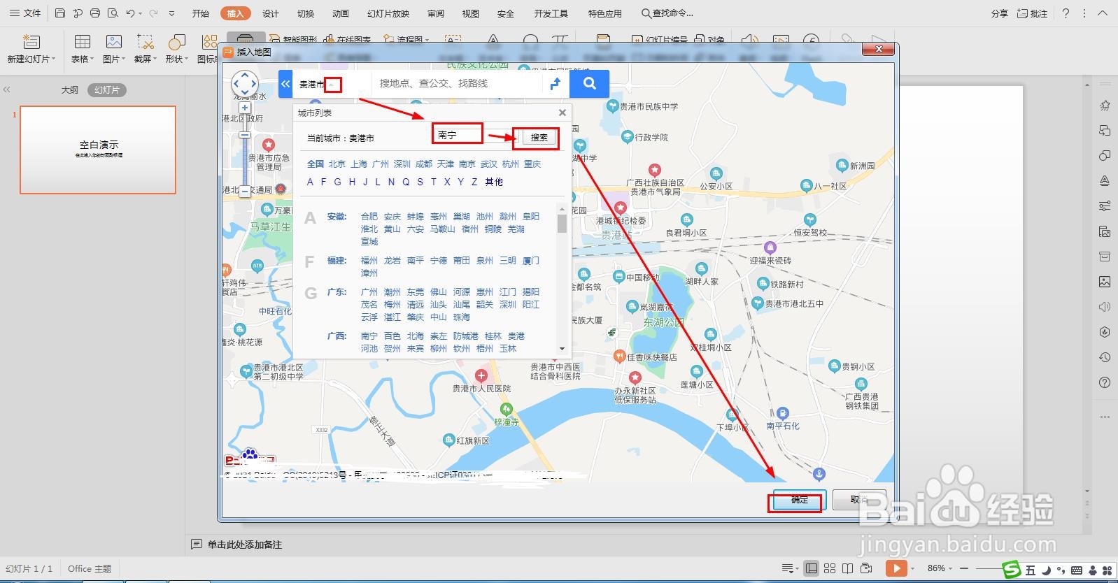Open the 表格 table dropdown
The height and width of the screenshot is (583, 1118).
[83, 59]
